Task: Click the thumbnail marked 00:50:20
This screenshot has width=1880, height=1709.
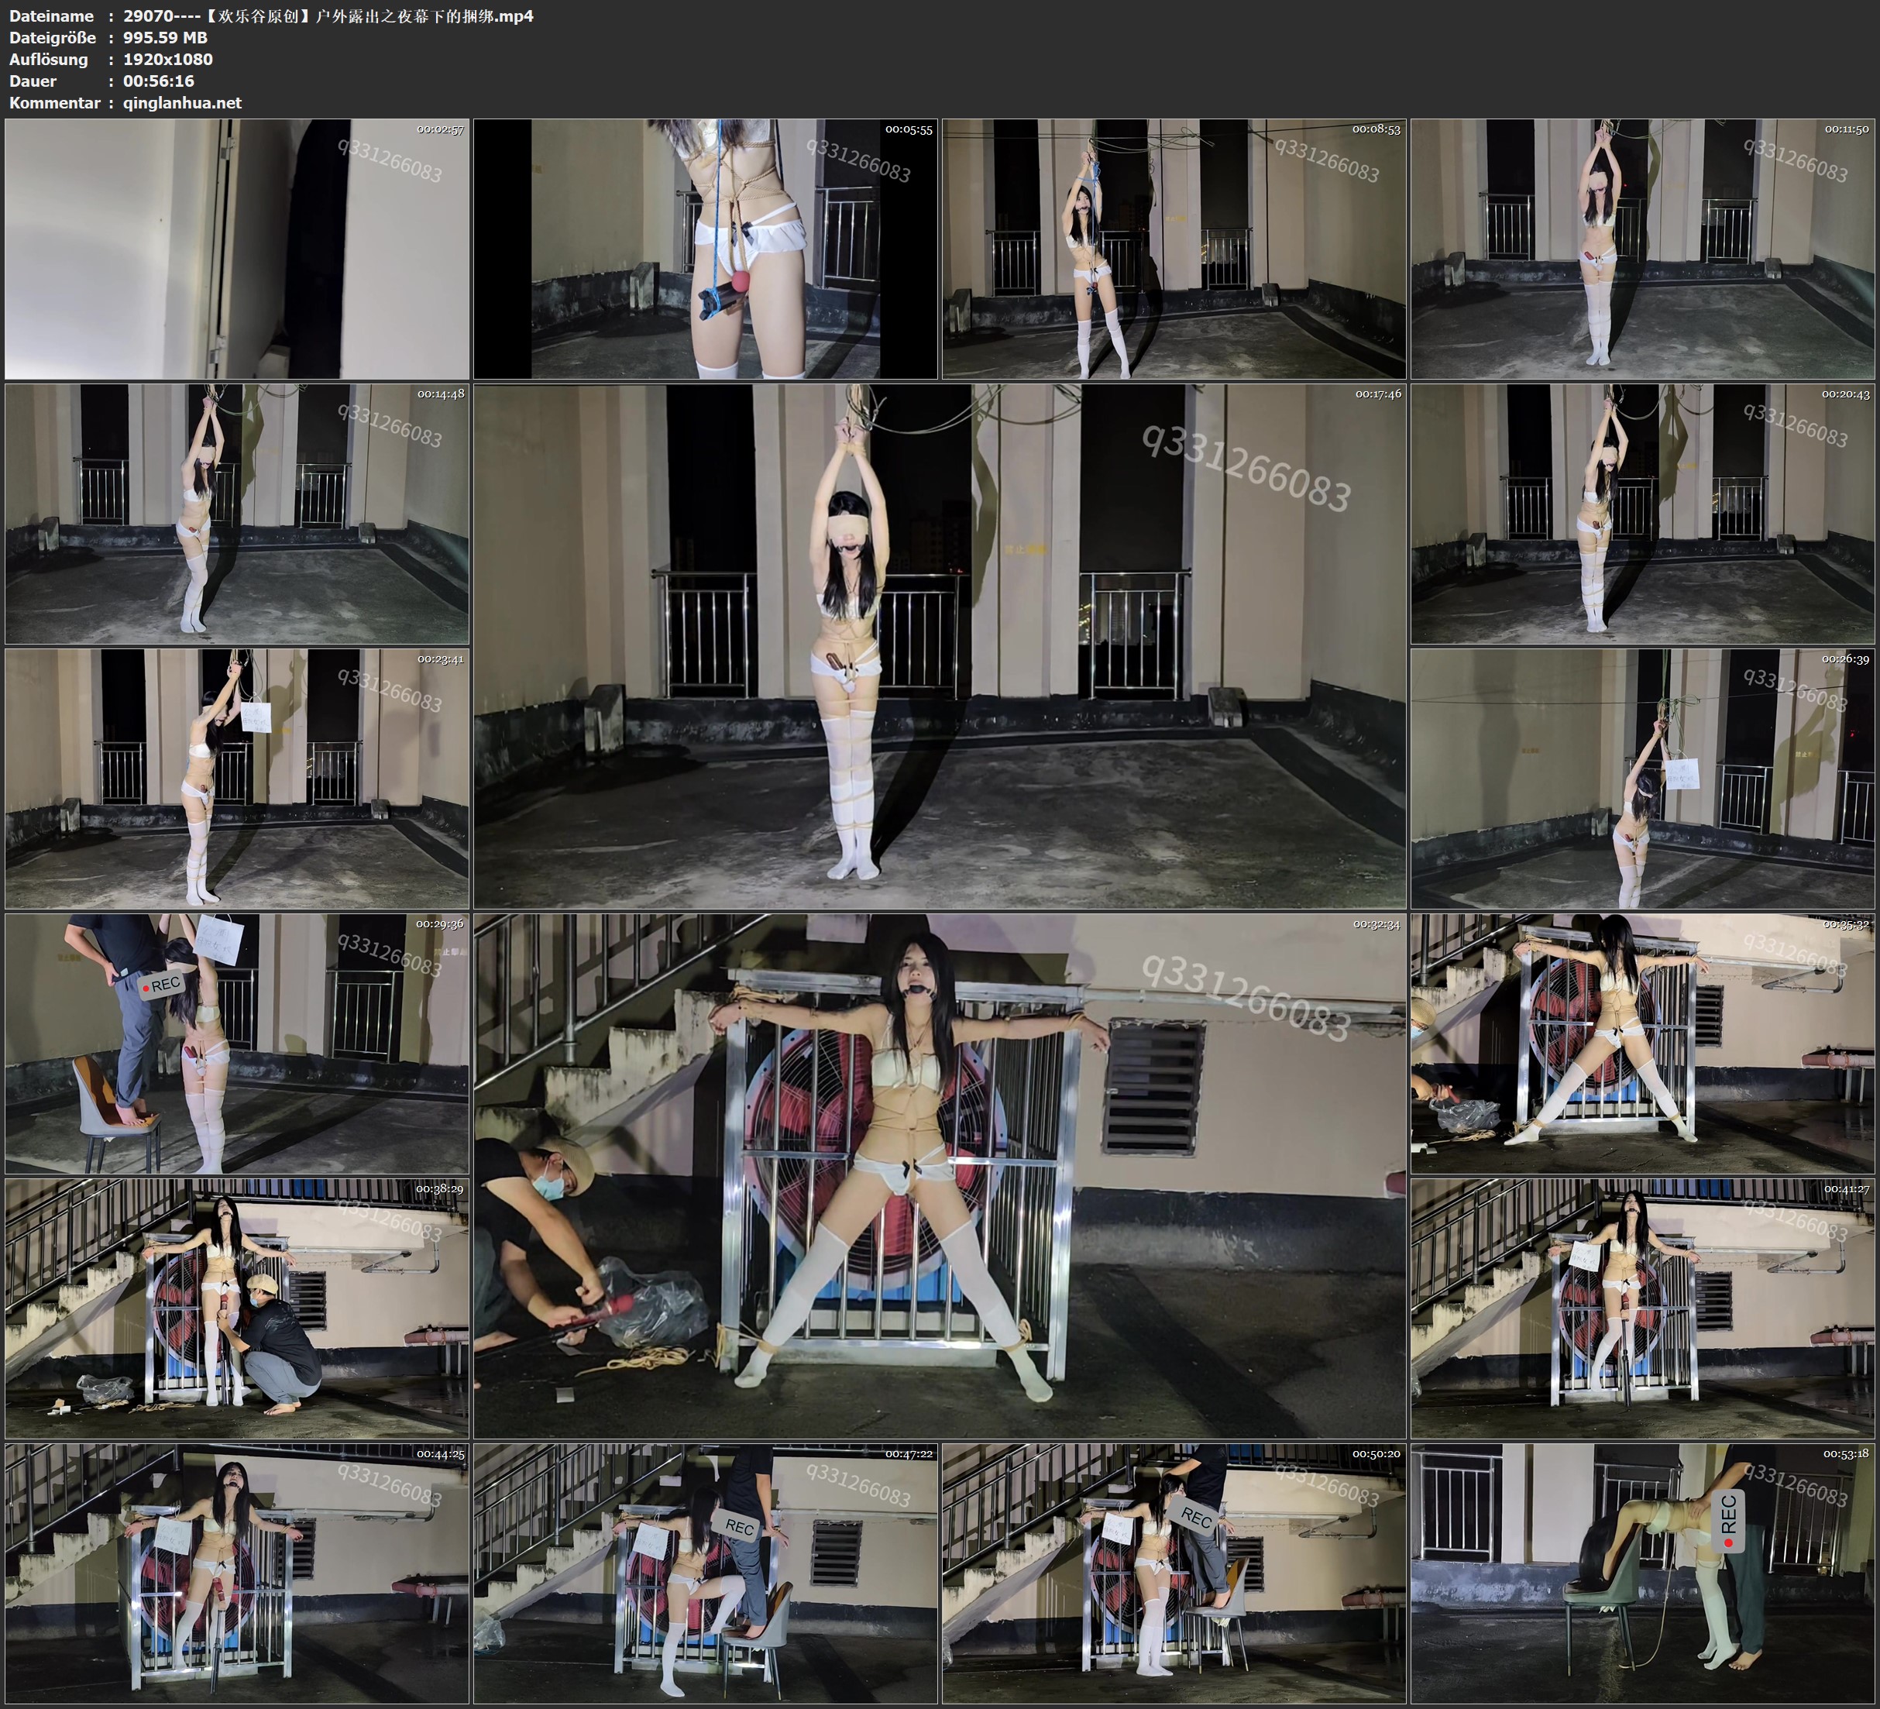Action: click(1174, 1573)
